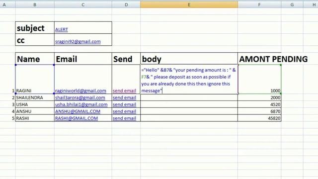Select the 'Email' header cell

click(x=83, y=59)
